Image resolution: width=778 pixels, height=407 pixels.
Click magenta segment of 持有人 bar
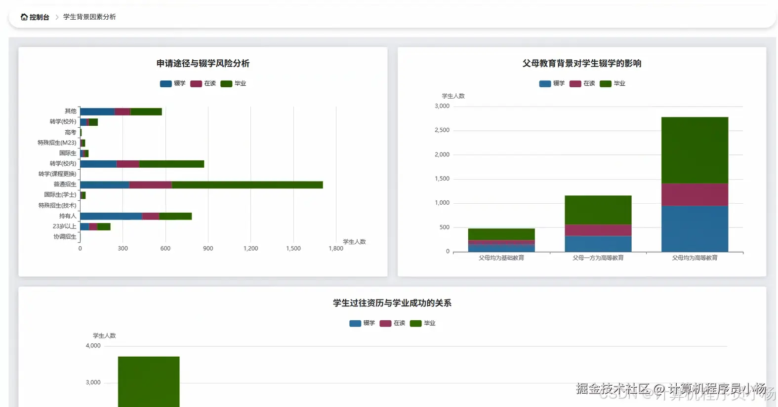(x=151, y=217)
